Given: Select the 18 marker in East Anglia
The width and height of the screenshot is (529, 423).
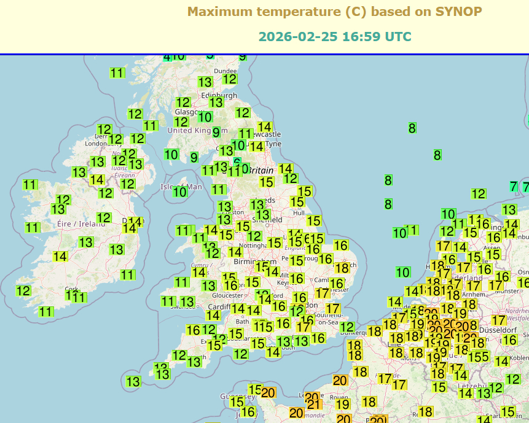Looking at the screenshot, I should point(342,268).
